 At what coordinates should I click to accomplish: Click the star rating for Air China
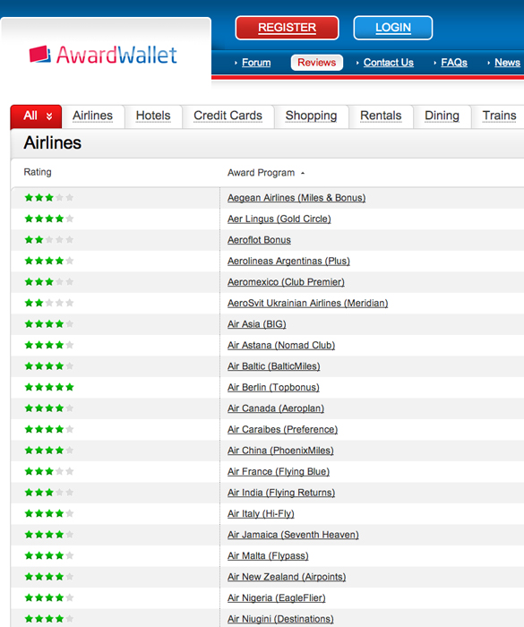click(x=49, y=451)
